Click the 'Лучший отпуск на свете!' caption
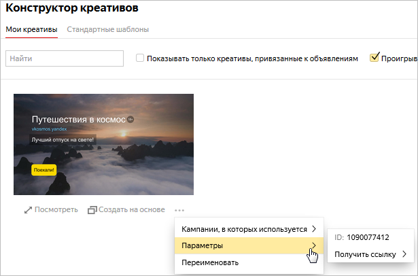 63,140
